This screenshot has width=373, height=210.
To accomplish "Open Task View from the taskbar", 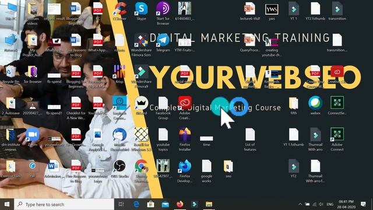I will 121,204.
